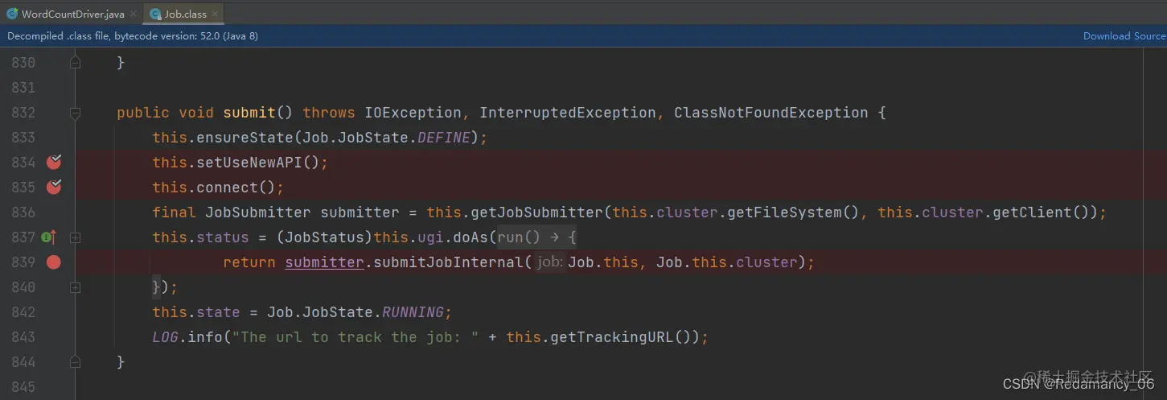Toggle breakpoint on line 835

click(x=54, y=188)
